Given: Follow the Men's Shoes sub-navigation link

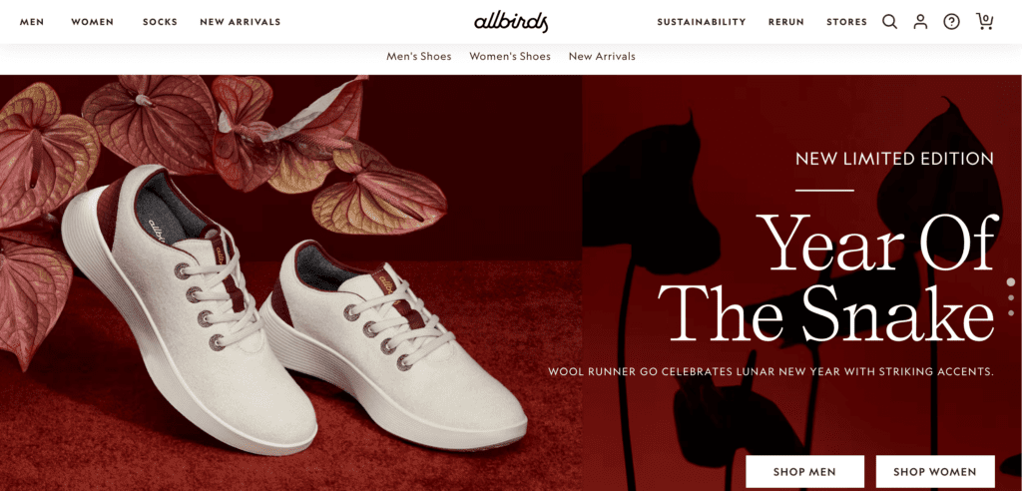Looking at the screenshot, I should pos(419,57).
